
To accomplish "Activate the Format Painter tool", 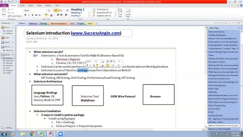I will pyautogui.click(x=15, y=16).
